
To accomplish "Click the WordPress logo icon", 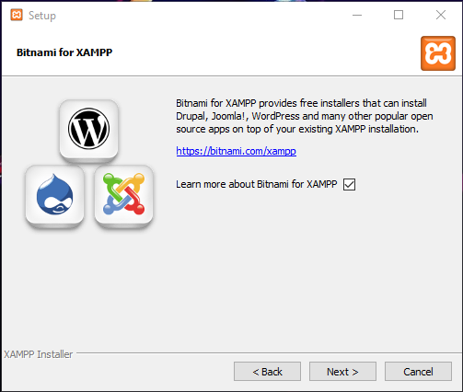I will (x=88, y=129).
